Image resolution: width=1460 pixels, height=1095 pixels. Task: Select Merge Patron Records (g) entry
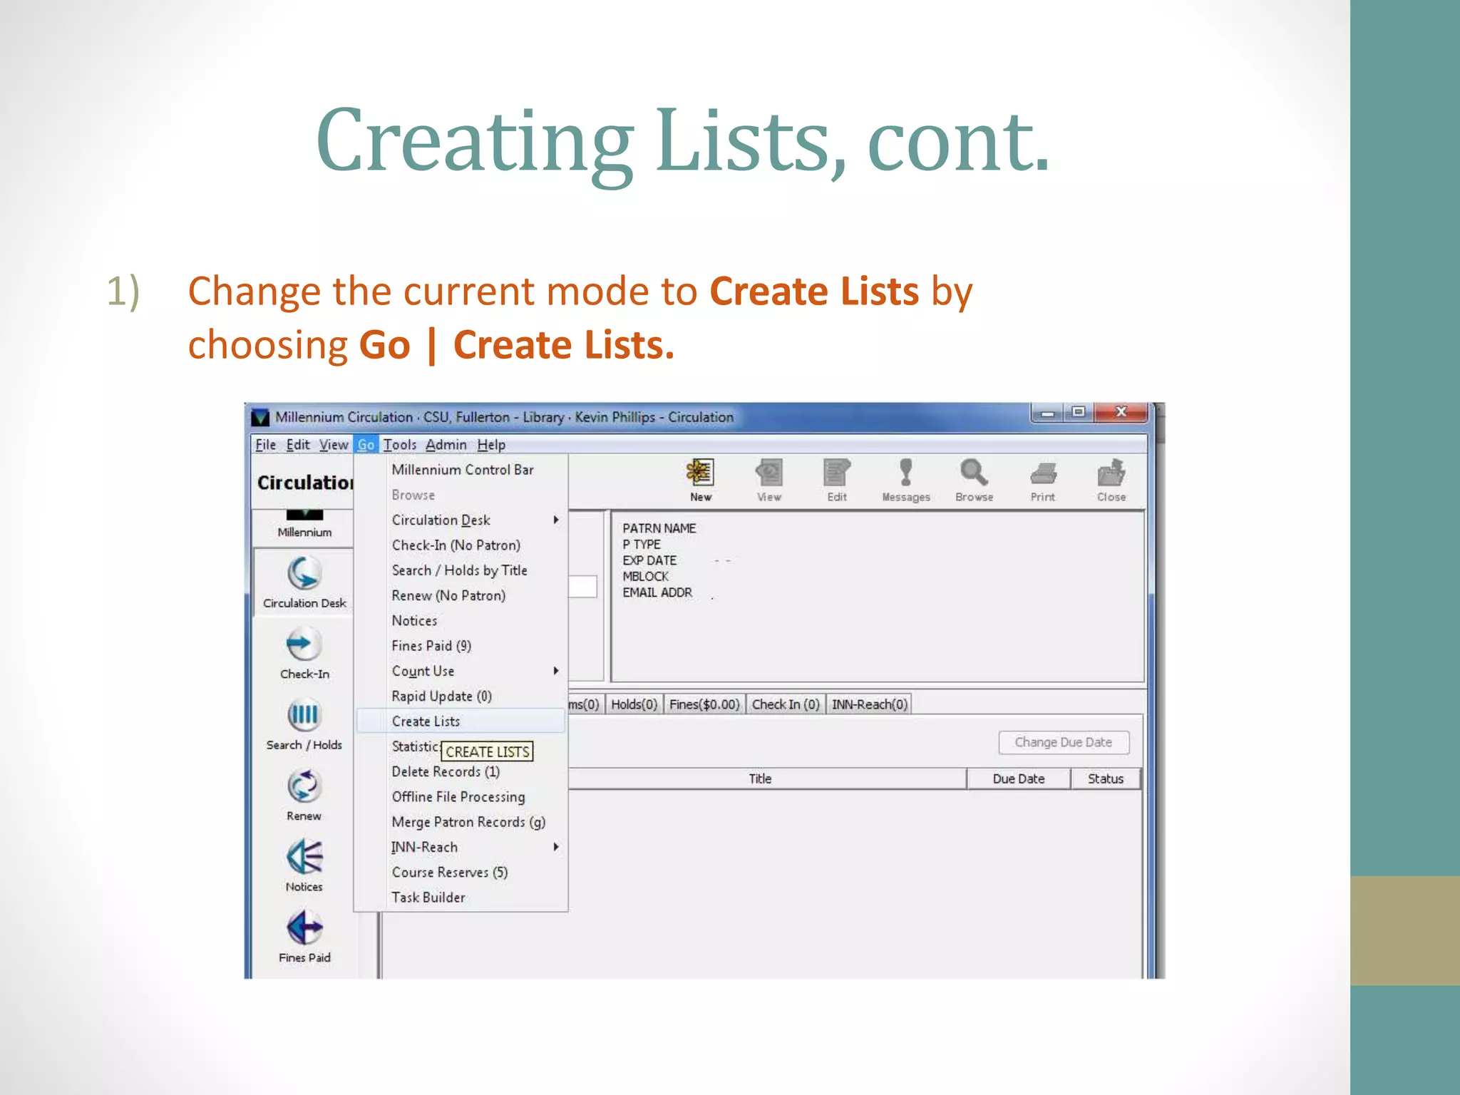pos(461,822)
